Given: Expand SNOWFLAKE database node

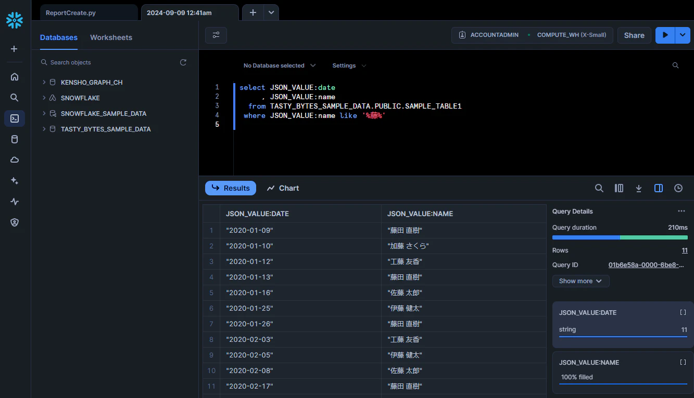Looking at the screenshot, I should tap(44, 98).
